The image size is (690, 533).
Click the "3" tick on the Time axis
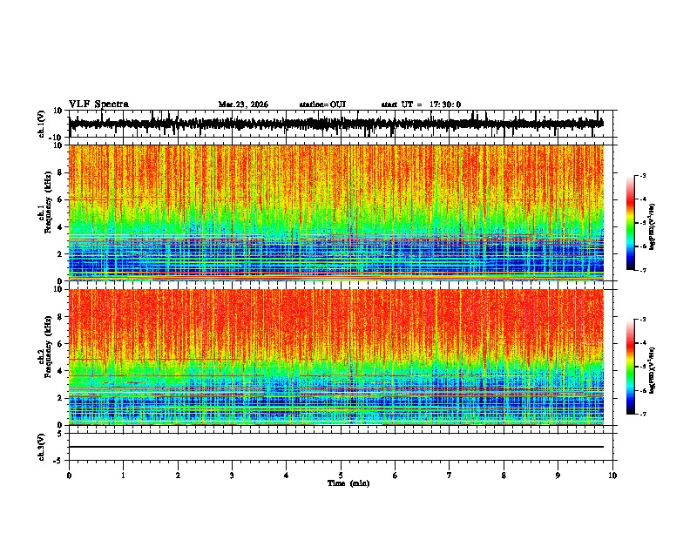click(232, 476)
